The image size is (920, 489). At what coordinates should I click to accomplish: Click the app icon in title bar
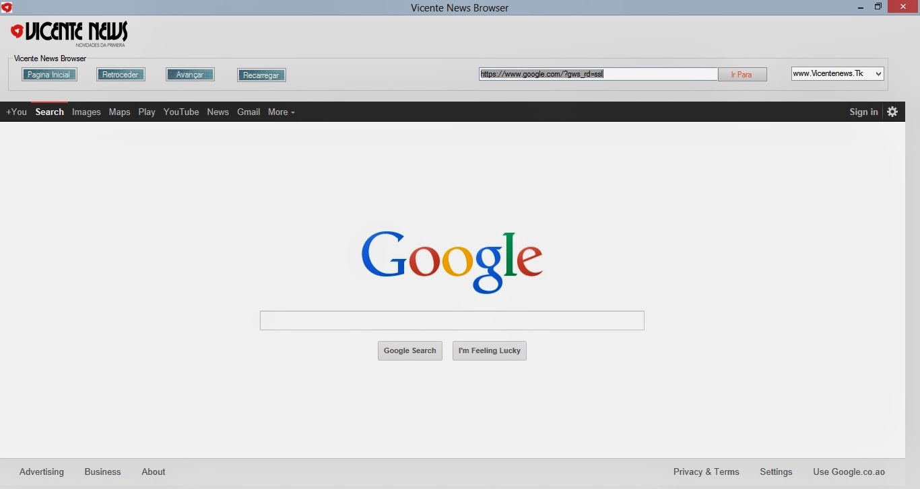pyautogui.click(x=7, y=7)
